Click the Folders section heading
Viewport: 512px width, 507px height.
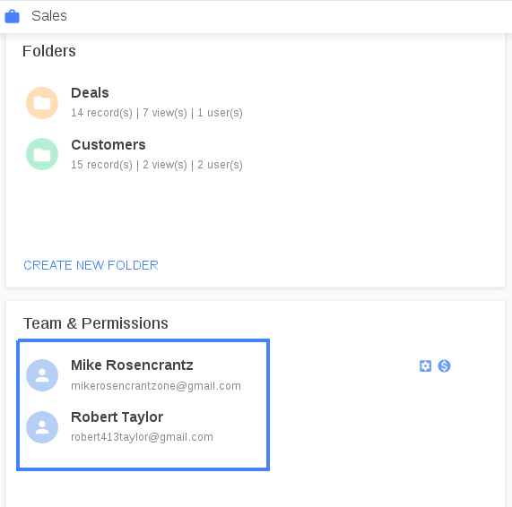[x=49, y=51]
